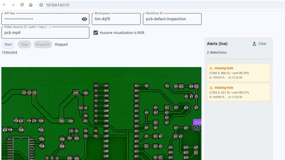285x160 pixels.
Task: Click warning icon on first missing hole alert
Action: point(211,68)
